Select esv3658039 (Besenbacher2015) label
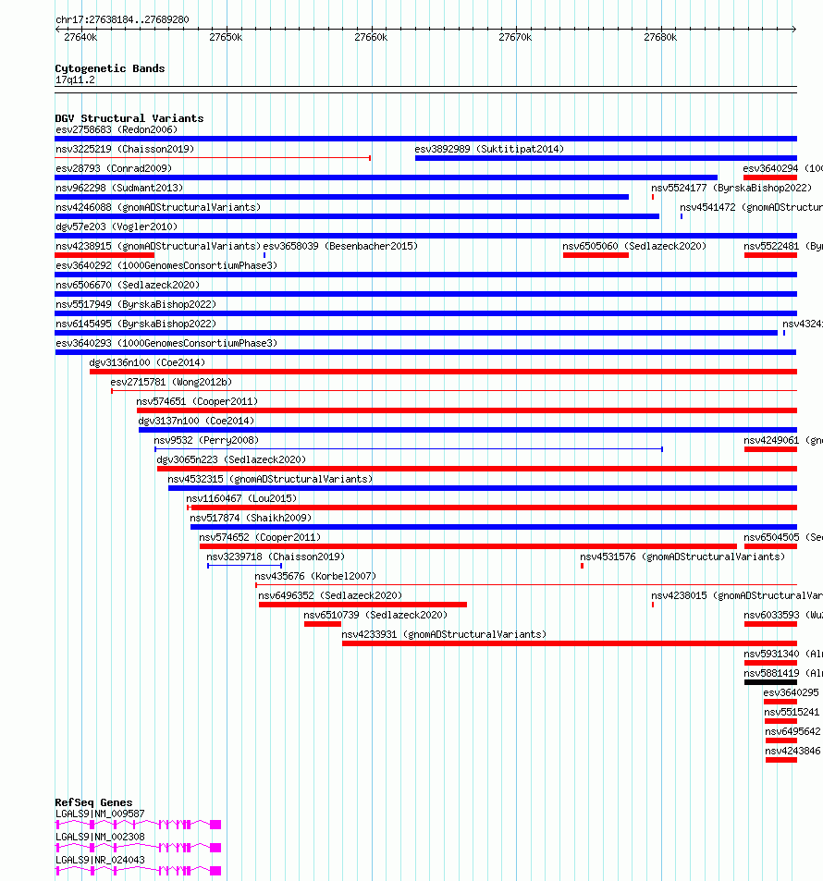The width and height of the screenshot is (823, 881). point(340,246)
